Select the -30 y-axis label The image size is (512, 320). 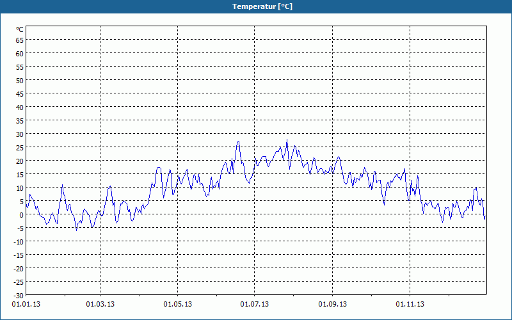click(x=19, y=296)
